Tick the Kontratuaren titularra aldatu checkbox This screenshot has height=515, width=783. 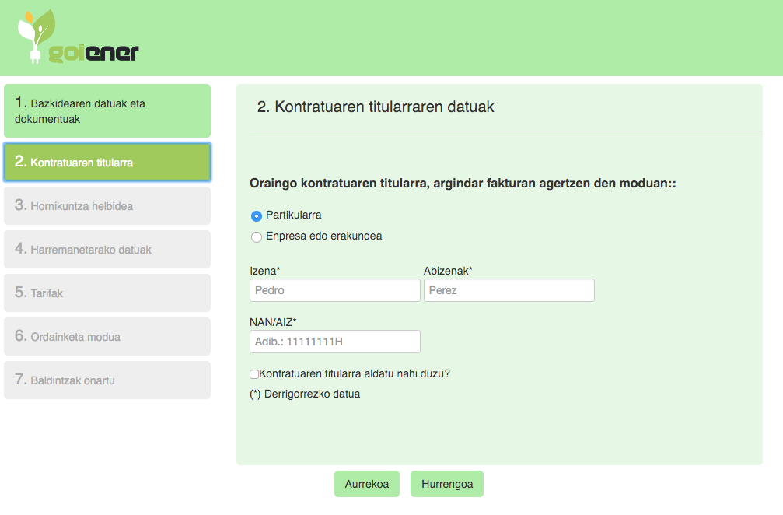coord(254,374)
